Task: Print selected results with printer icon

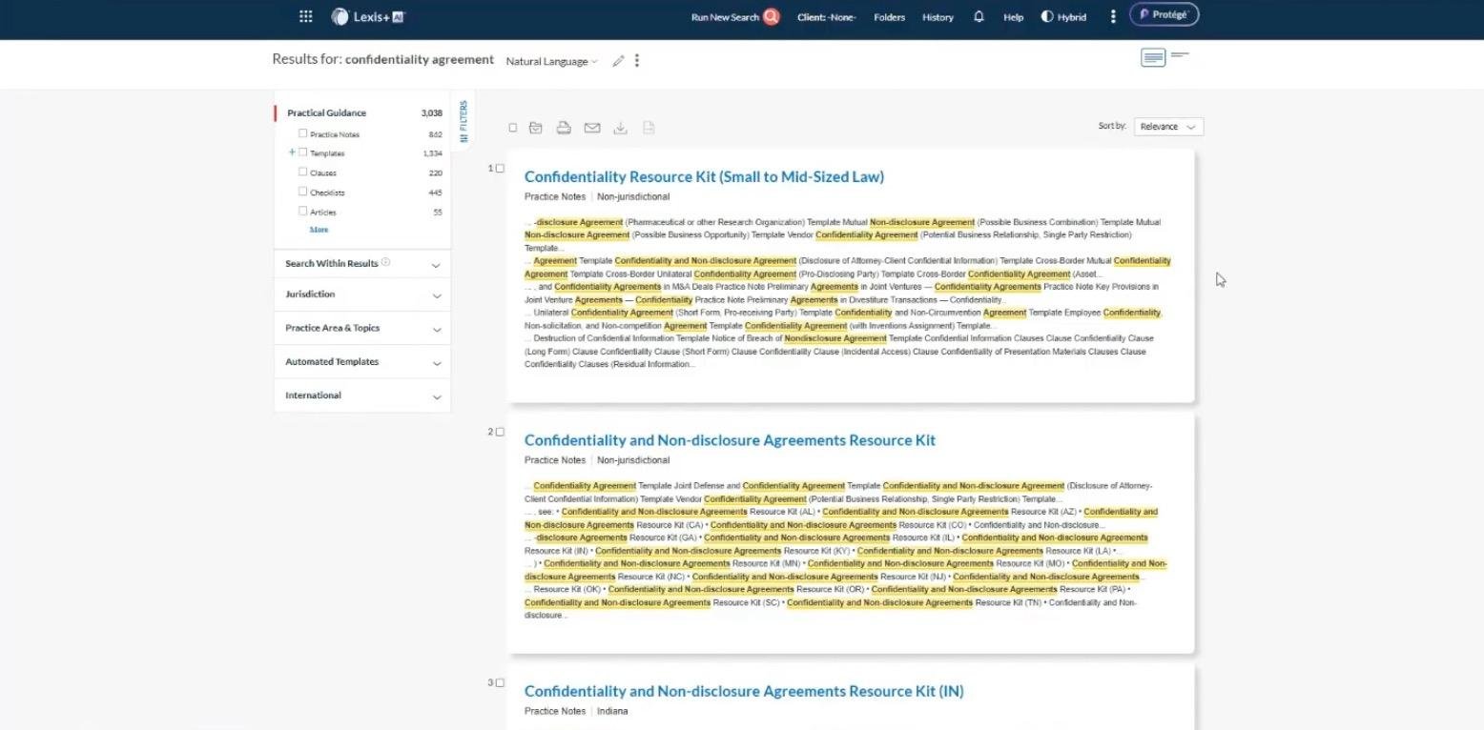Action: pos(564,128)
